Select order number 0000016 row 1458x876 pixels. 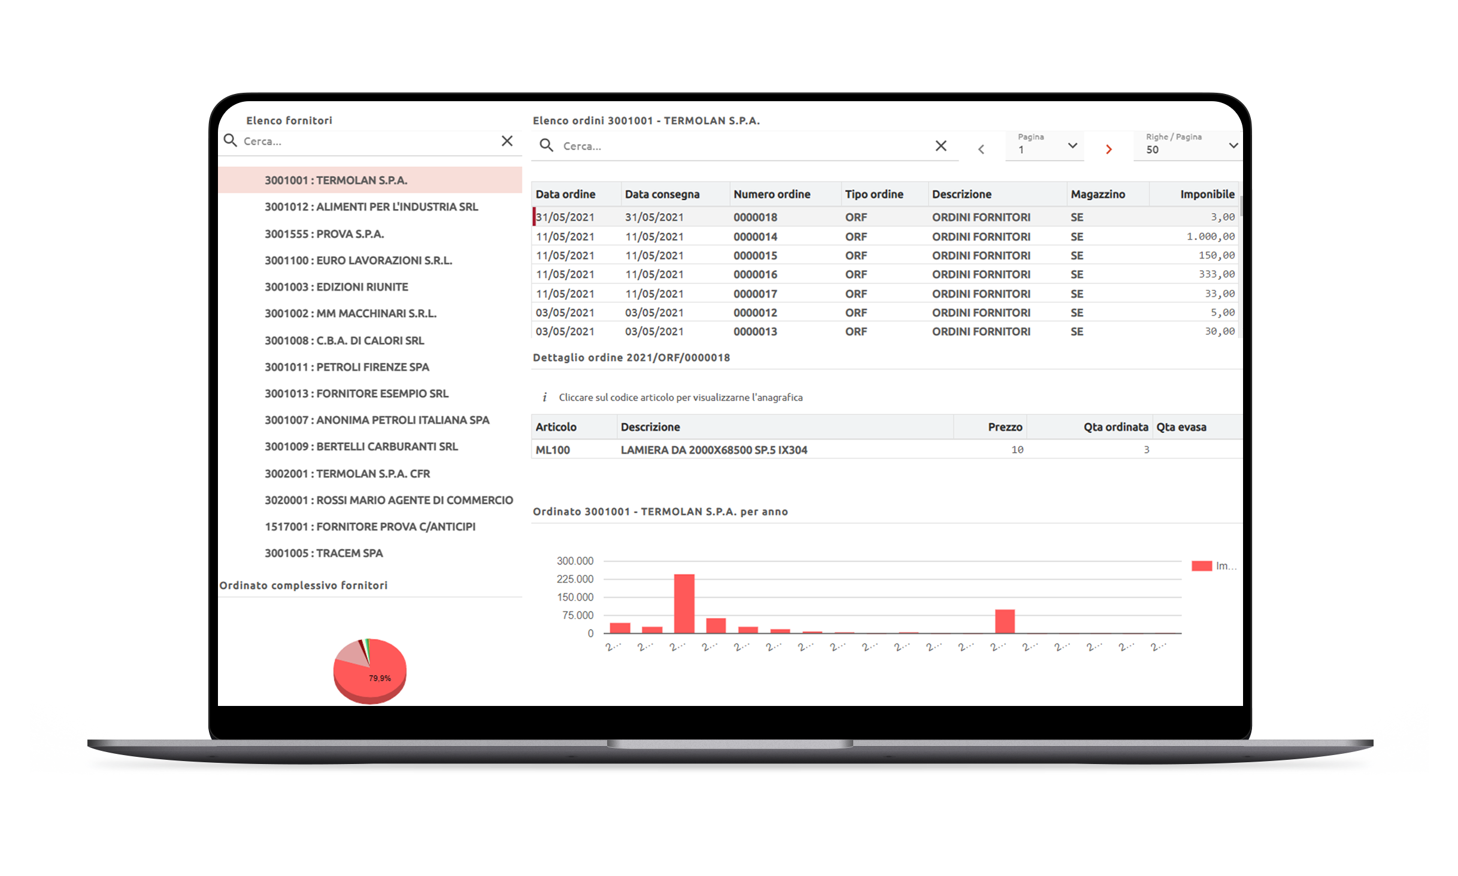pos(885,274)
